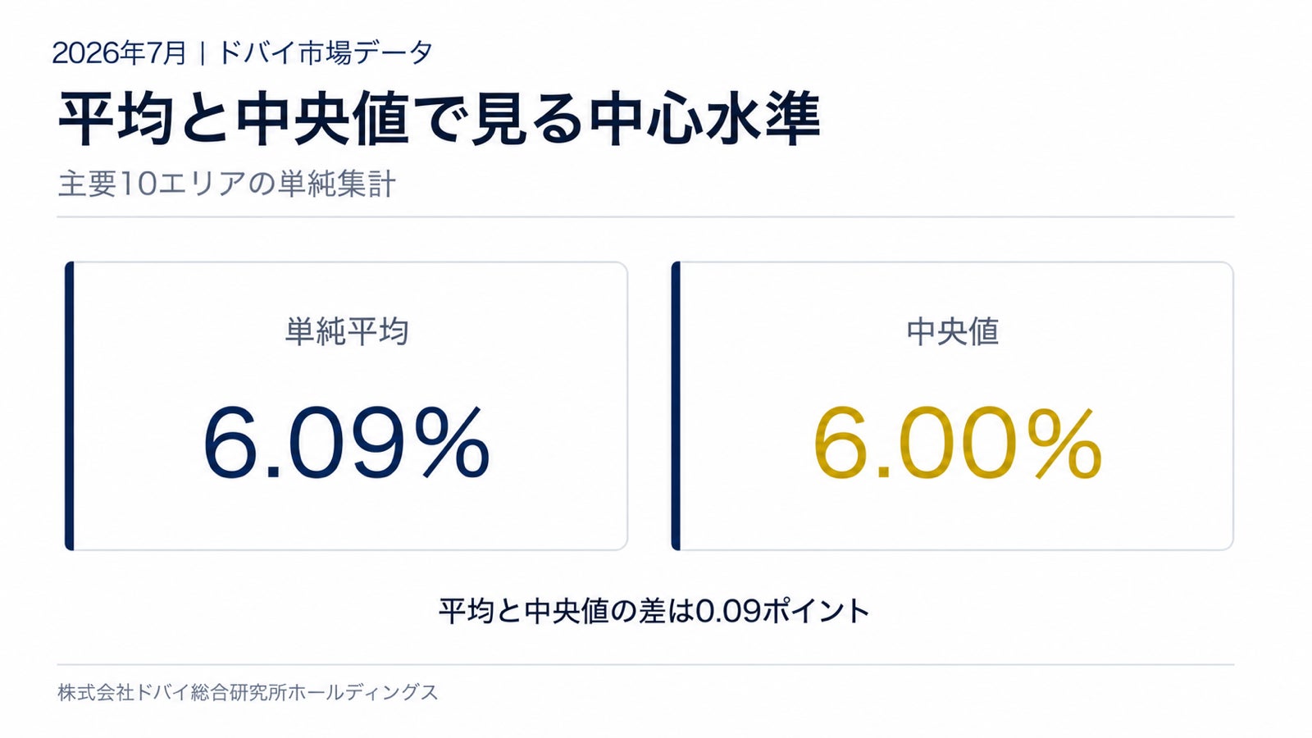Image resolution: width=1312 pixels, height=738 pixels.
Task: Click "中心水準" at the end of the title
Action: click(x=704, y=119)
